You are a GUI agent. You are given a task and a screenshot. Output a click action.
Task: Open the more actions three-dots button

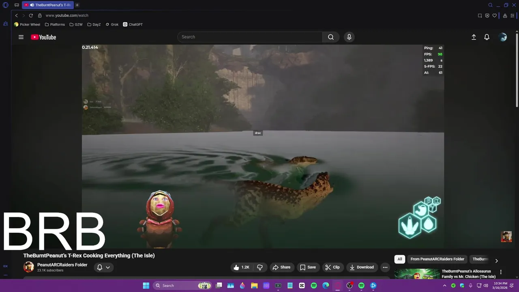[385, 267]
